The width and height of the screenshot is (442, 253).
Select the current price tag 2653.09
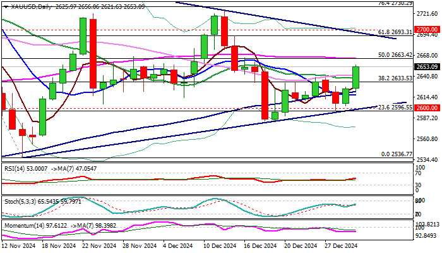[x=427, y=66]
